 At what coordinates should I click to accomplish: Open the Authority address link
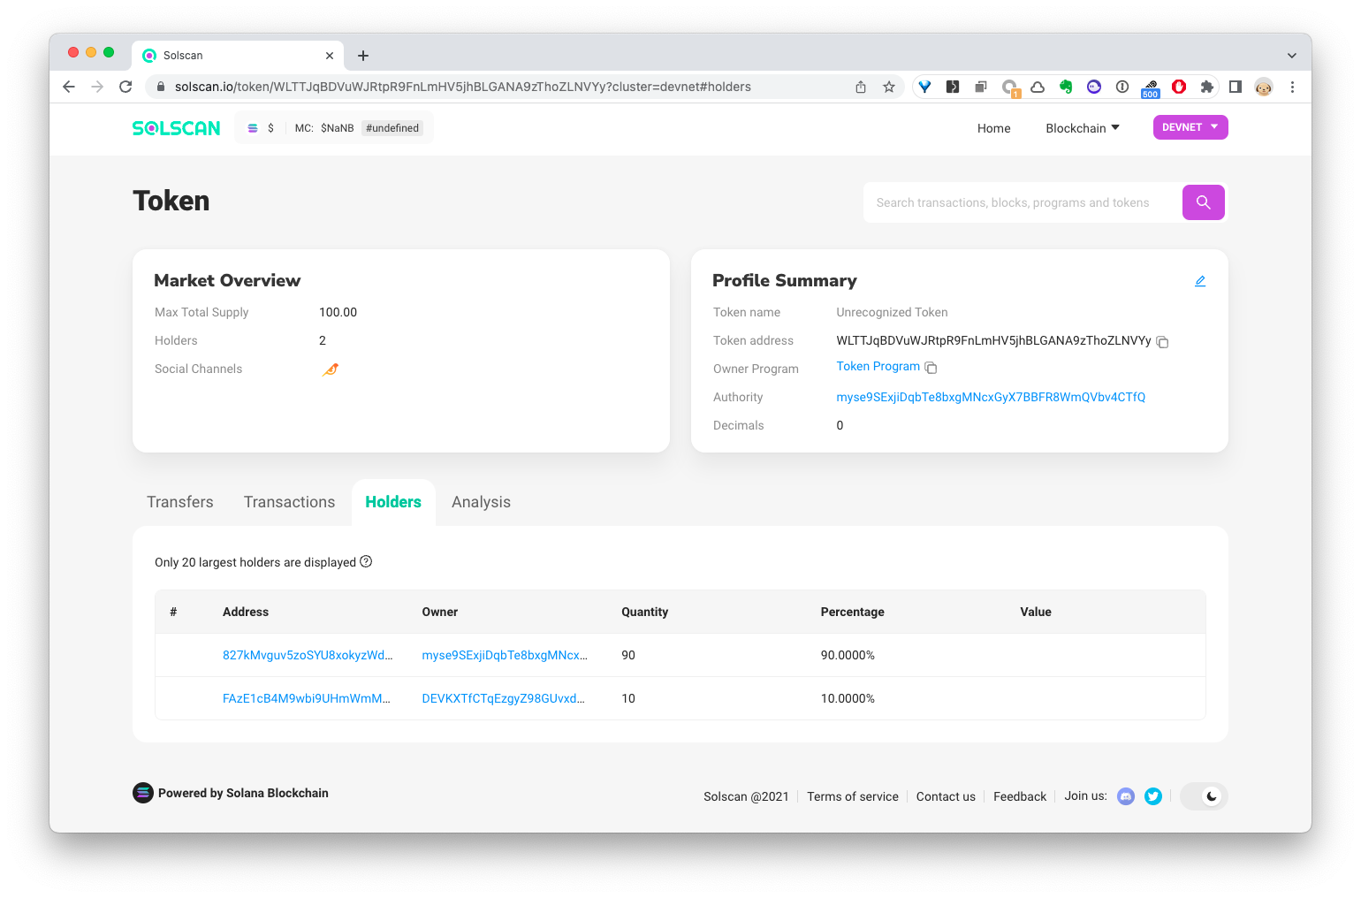(990, 397)
